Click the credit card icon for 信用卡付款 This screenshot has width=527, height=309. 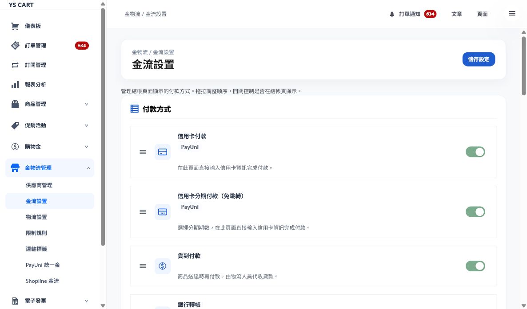(x=163, y=152)
